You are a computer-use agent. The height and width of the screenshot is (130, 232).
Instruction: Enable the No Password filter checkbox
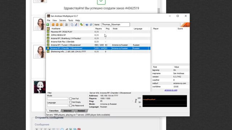[x=71, y=106]
